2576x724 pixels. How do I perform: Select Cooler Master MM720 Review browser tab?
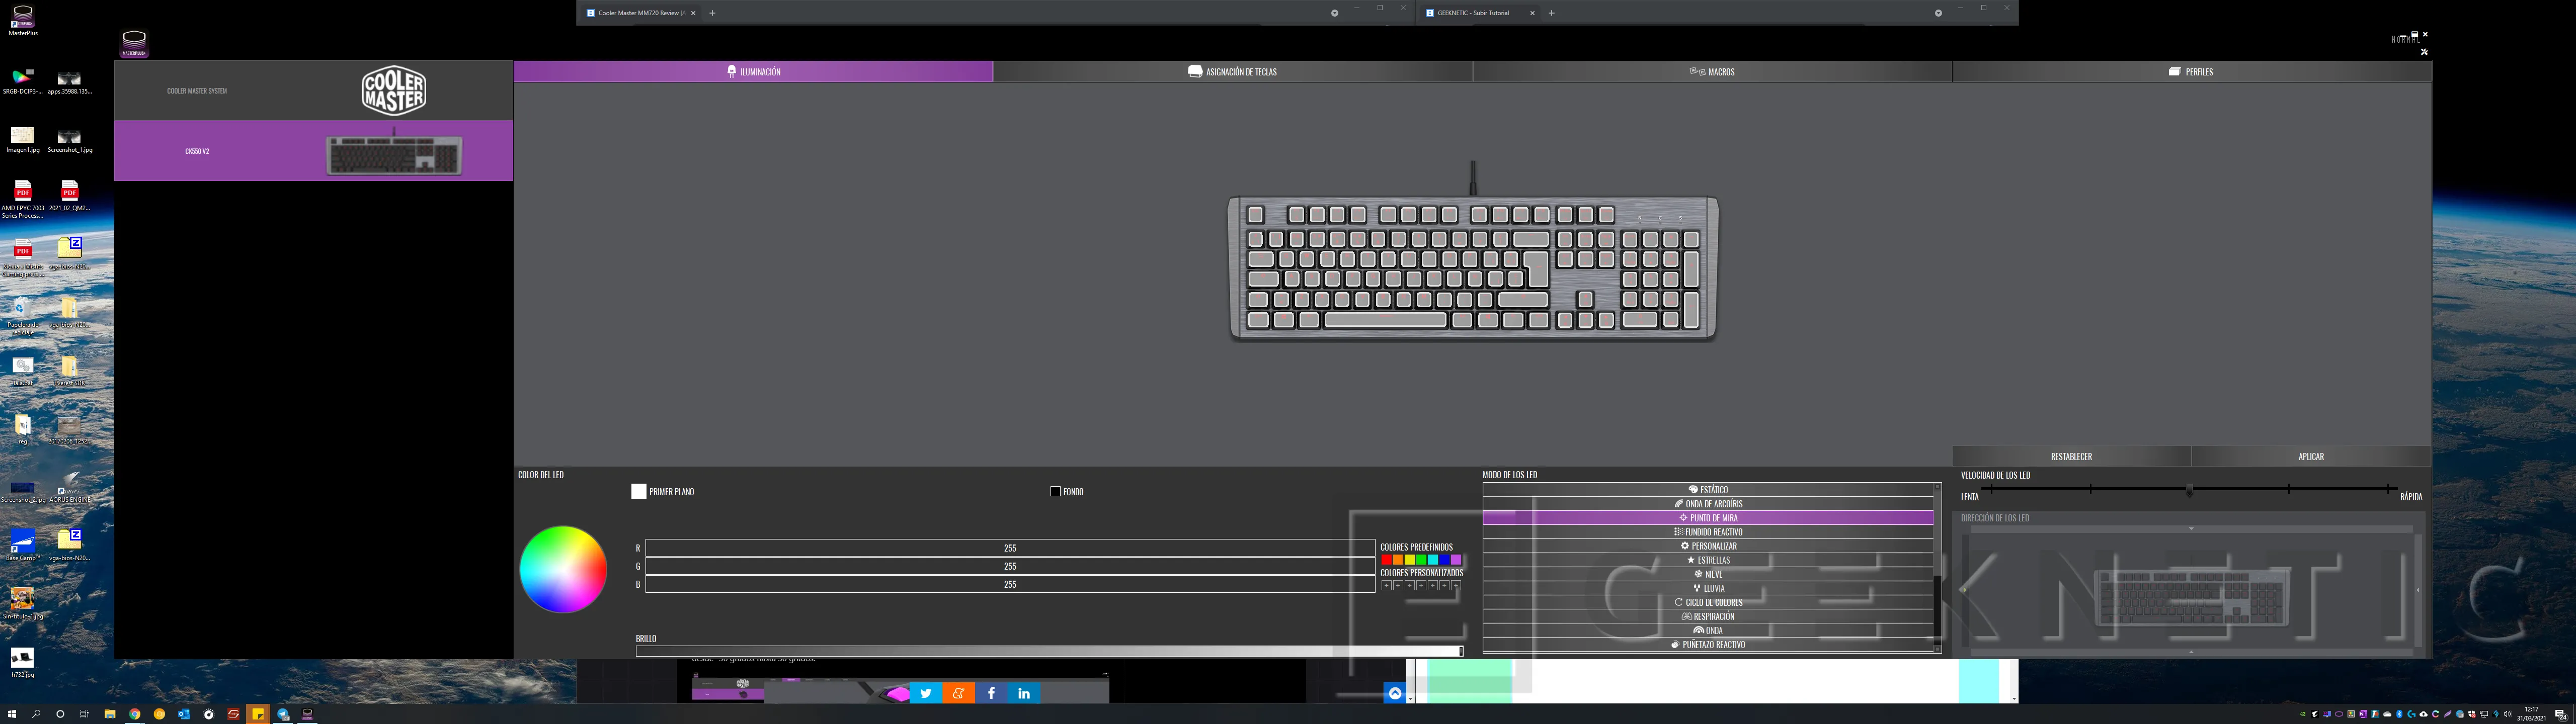pos(640,13)
